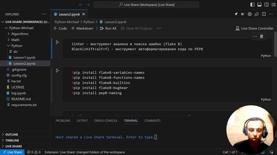This screenshot has width=277, height=155.
Task: Click the notebook vertical scrollbar
Action: (275, 44)
